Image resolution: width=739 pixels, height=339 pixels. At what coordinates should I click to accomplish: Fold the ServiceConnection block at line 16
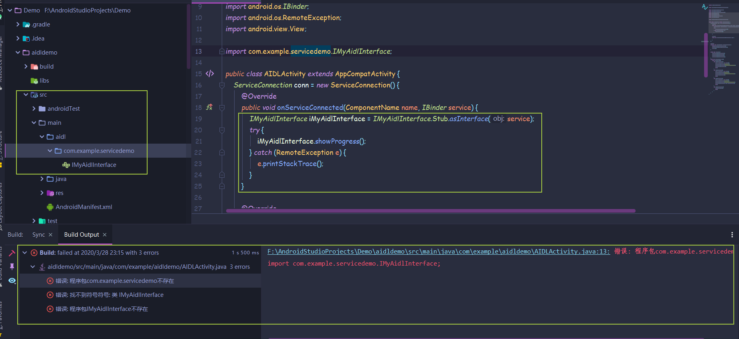click(222, 85)
